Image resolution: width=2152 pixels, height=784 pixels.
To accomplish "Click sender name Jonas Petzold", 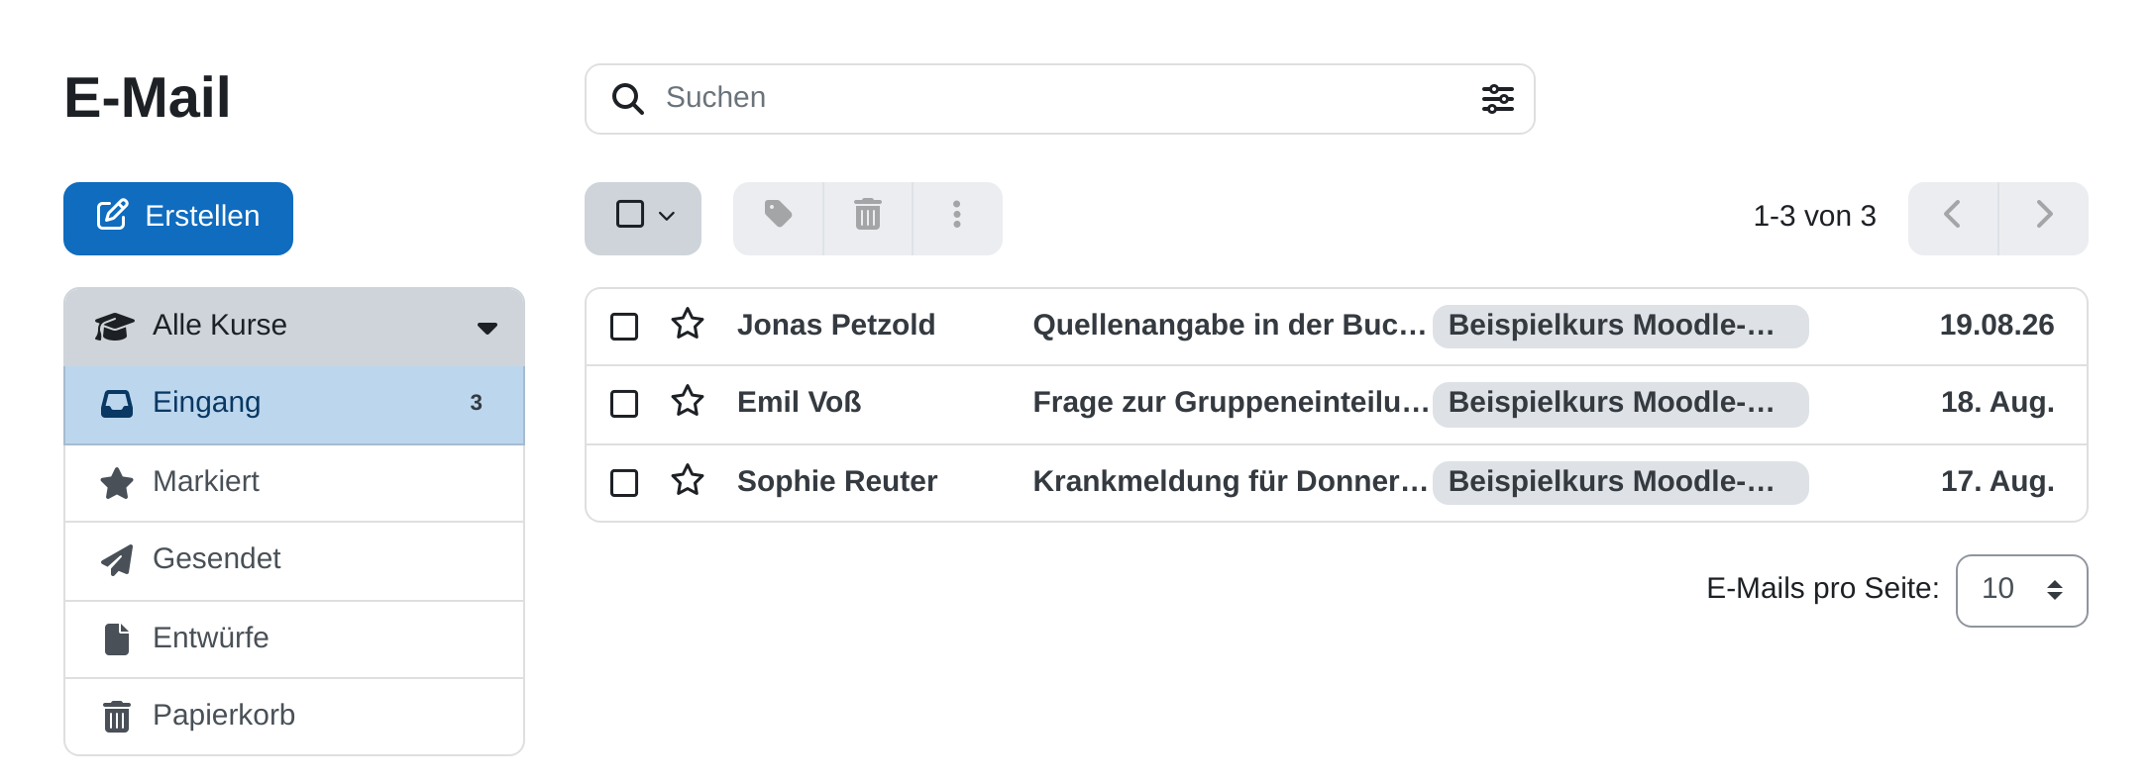I will coord(836,325).
